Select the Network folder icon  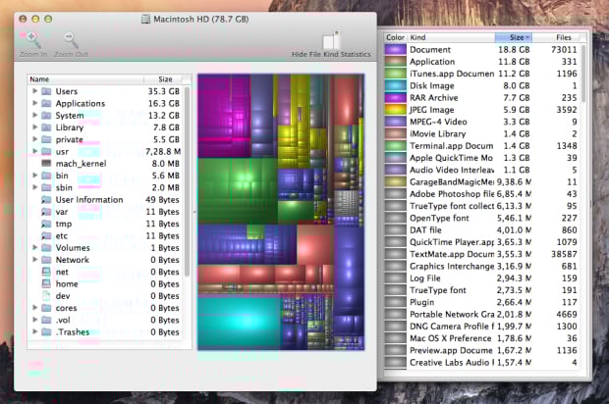[x=47, y=259]
